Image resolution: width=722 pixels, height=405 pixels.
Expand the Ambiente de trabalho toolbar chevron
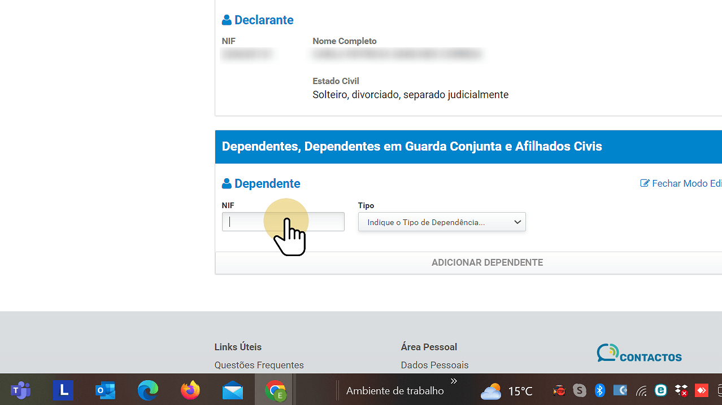point(453,381)
